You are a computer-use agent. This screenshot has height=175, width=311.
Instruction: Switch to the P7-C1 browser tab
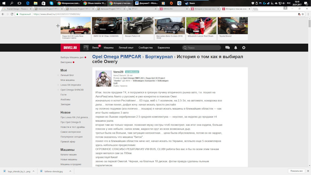pos(143,9)
